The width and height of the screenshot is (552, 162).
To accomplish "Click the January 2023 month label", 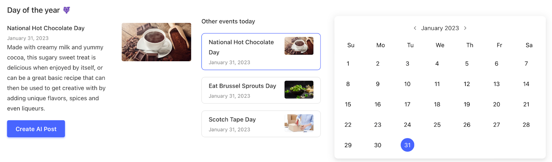I will point(440,28).
